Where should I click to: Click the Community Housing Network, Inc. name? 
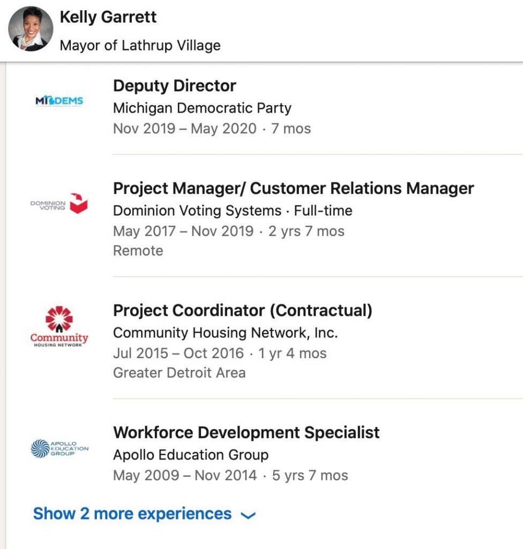tap(225, 333)
